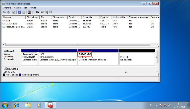Click the ES language indicator
The height and width of the screenshot is (109, 190).
(151, 105)
